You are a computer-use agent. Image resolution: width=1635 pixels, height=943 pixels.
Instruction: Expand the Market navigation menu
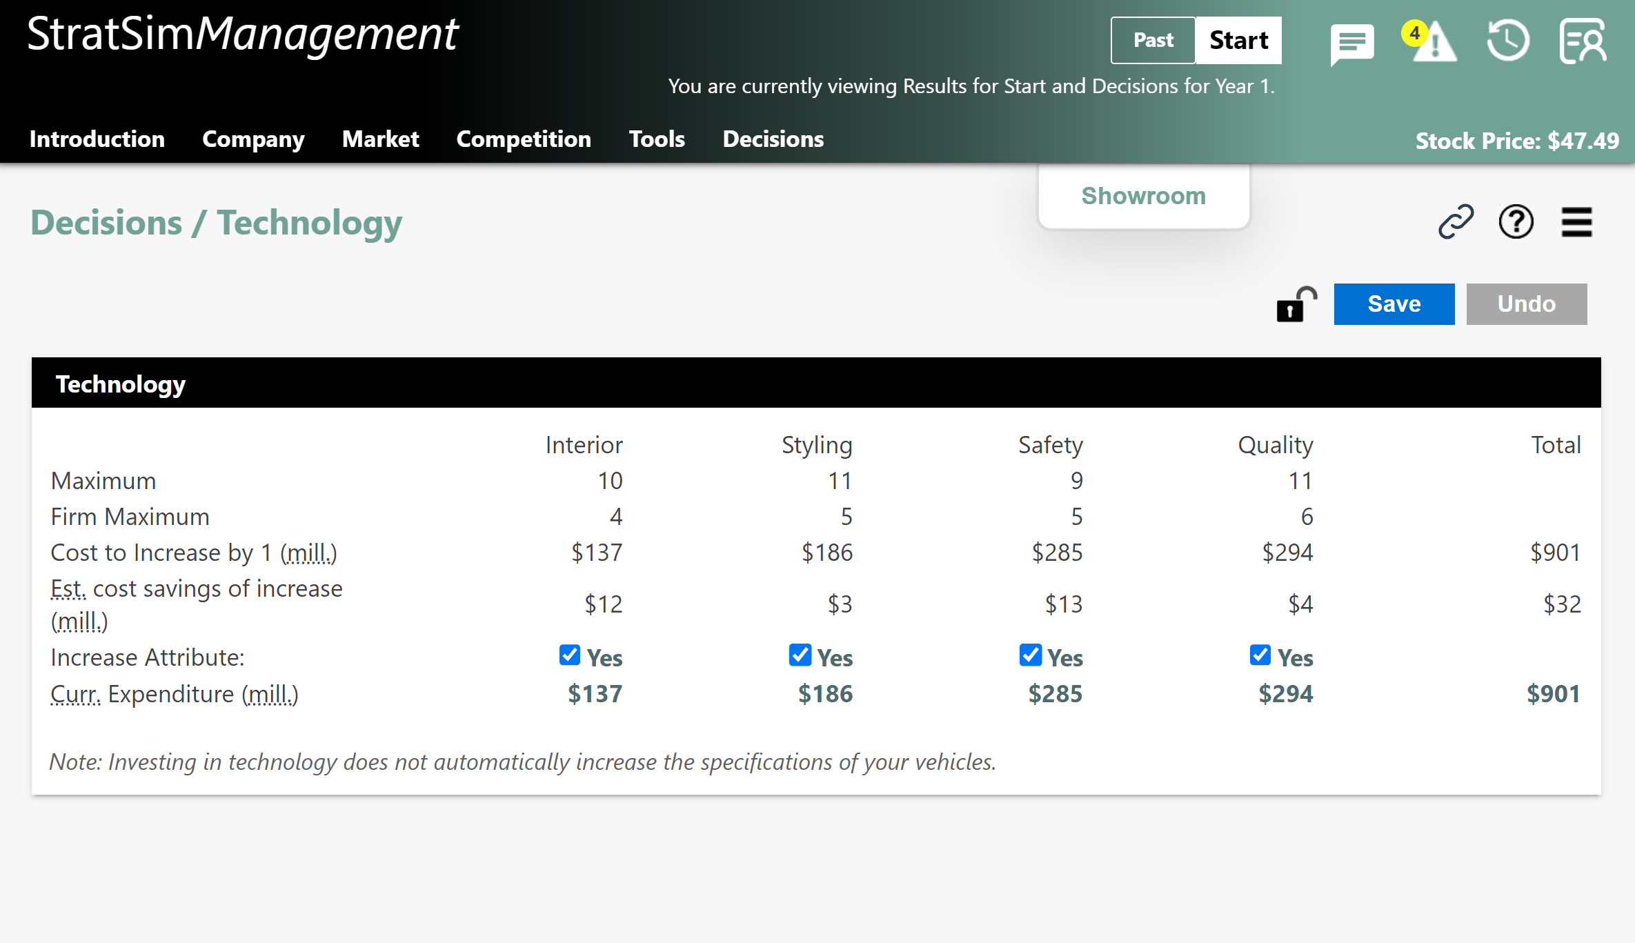click(380, 139)
